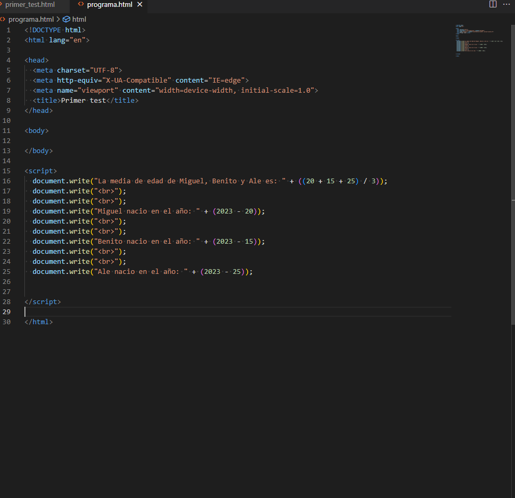Open the html symbol breadcrumb dropdown
The height and width of the screenshot is (498, 515).
pos(79,19)
